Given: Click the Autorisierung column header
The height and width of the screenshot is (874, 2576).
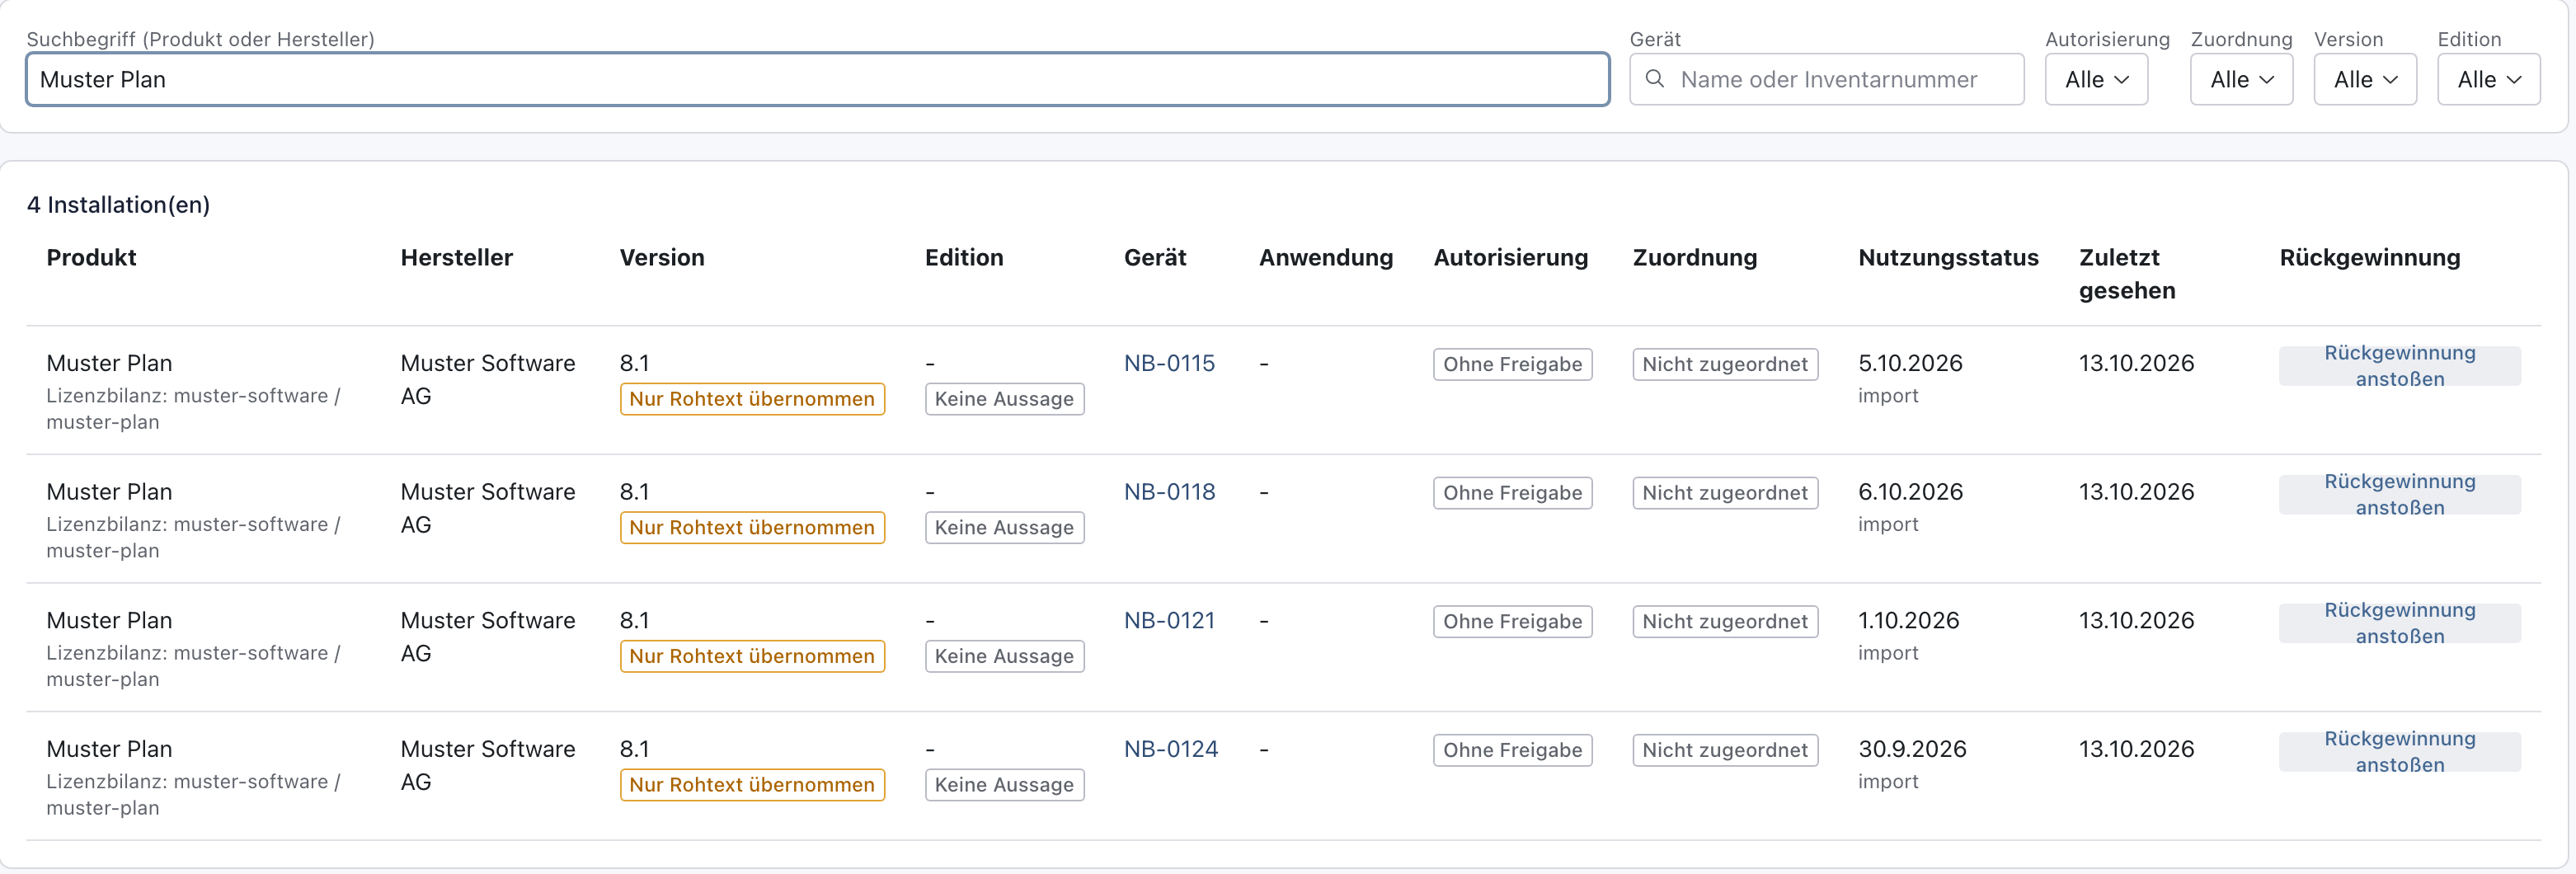Looking at the screenshot, I should 1510,257.
